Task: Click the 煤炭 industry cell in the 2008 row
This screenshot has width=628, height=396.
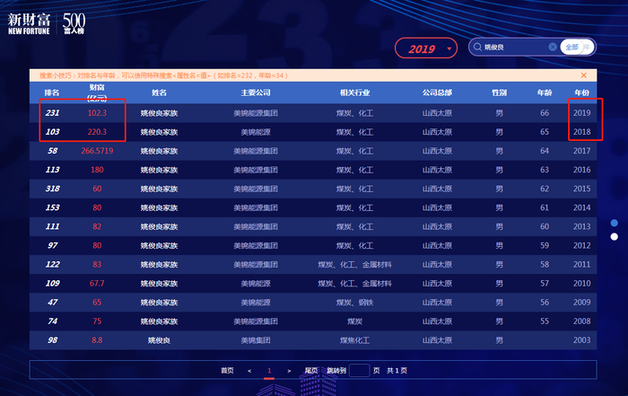Action: pos(355,321)
